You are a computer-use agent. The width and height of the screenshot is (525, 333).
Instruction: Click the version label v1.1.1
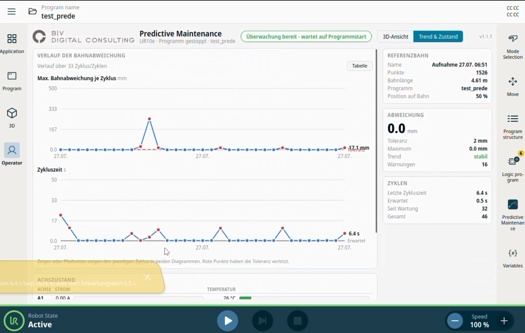(x=485, y=37)
